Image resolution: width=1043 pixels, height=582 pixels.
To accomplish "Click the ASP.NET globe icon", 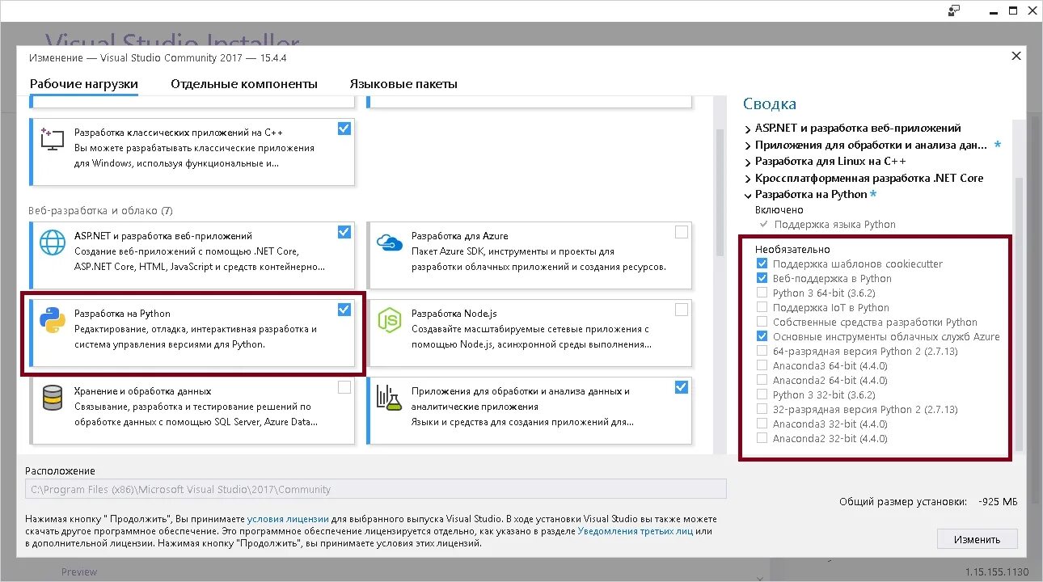I will click(53, 242).
